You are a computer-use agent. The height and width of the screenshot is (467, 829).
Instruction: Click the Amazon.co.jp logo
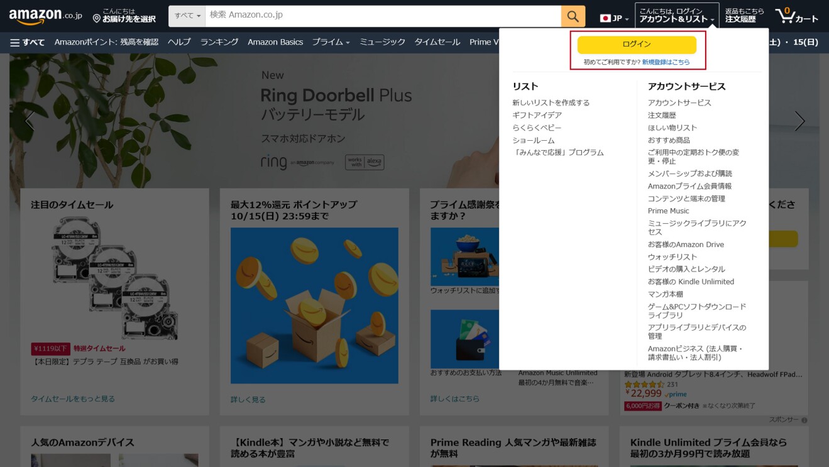pyautogui.click(x=45, y=16)
